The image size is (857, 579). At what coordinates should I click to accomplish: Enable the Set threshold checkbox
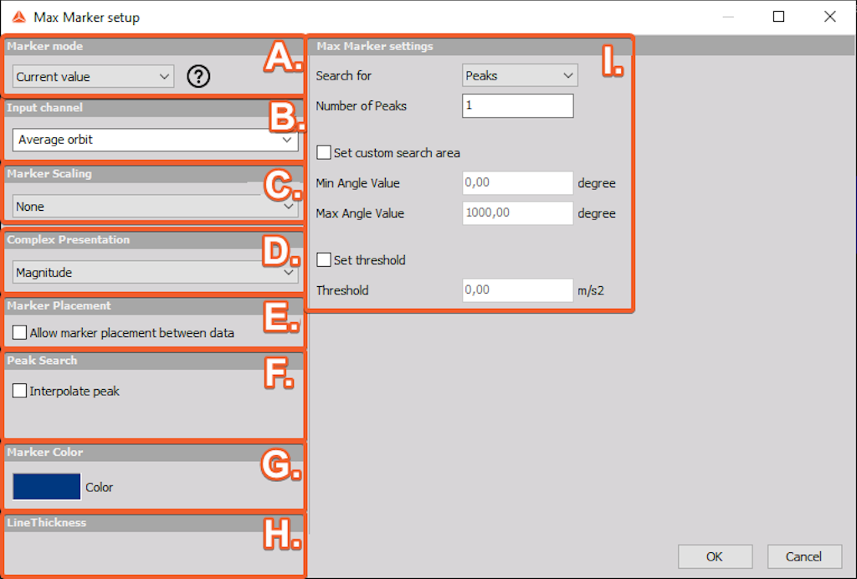pos(324,259)
